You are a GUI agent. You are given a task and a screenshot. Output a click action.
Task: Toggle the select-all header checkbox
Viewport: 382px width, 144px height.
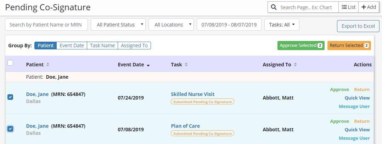click(x=10, y=63)
